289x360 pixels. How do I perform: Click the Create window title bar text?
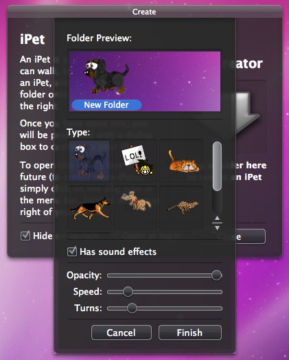pyautogui.click(x=144, y=12)
